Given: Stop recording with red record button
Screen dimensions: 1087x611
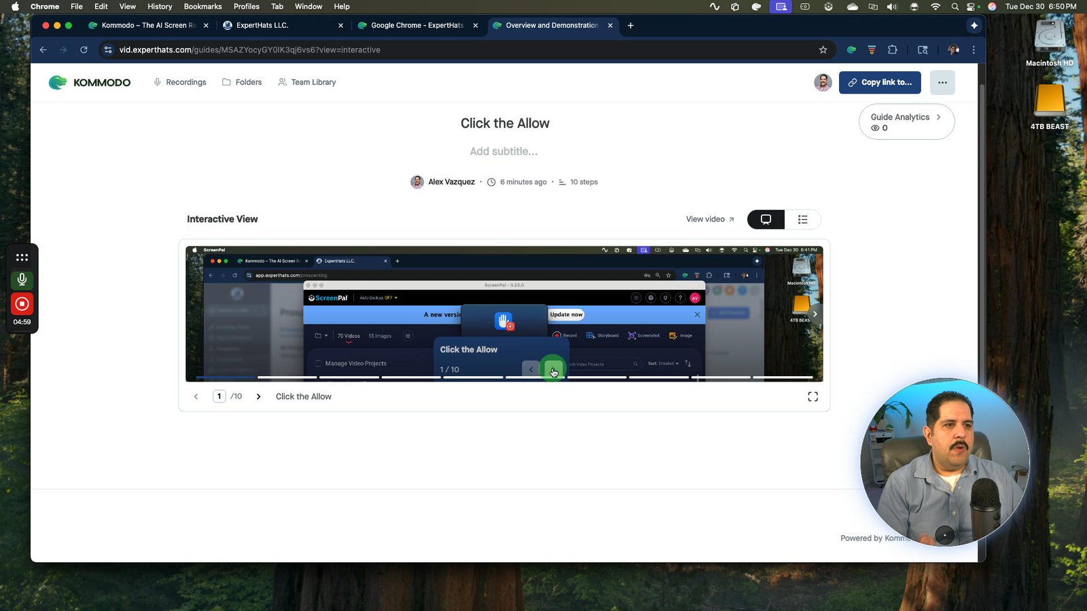Looking at the screenshot, I should coord(22,303).
